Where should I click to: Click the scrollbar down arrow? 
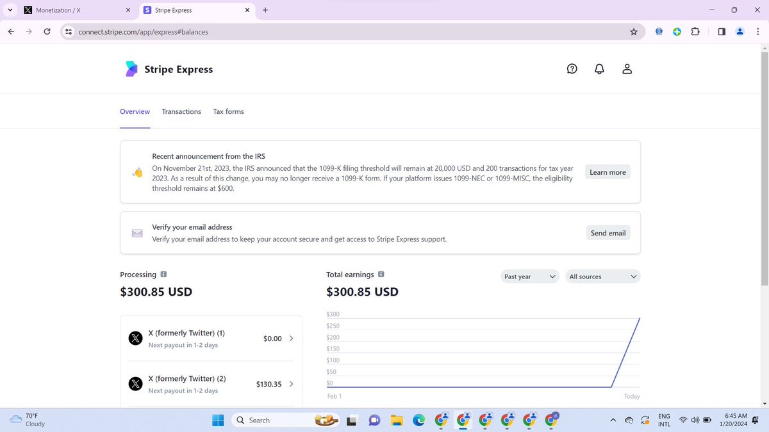[763, 403]
